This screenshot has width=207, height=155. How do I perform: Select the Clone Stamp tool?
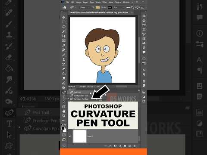click(64, 59)
